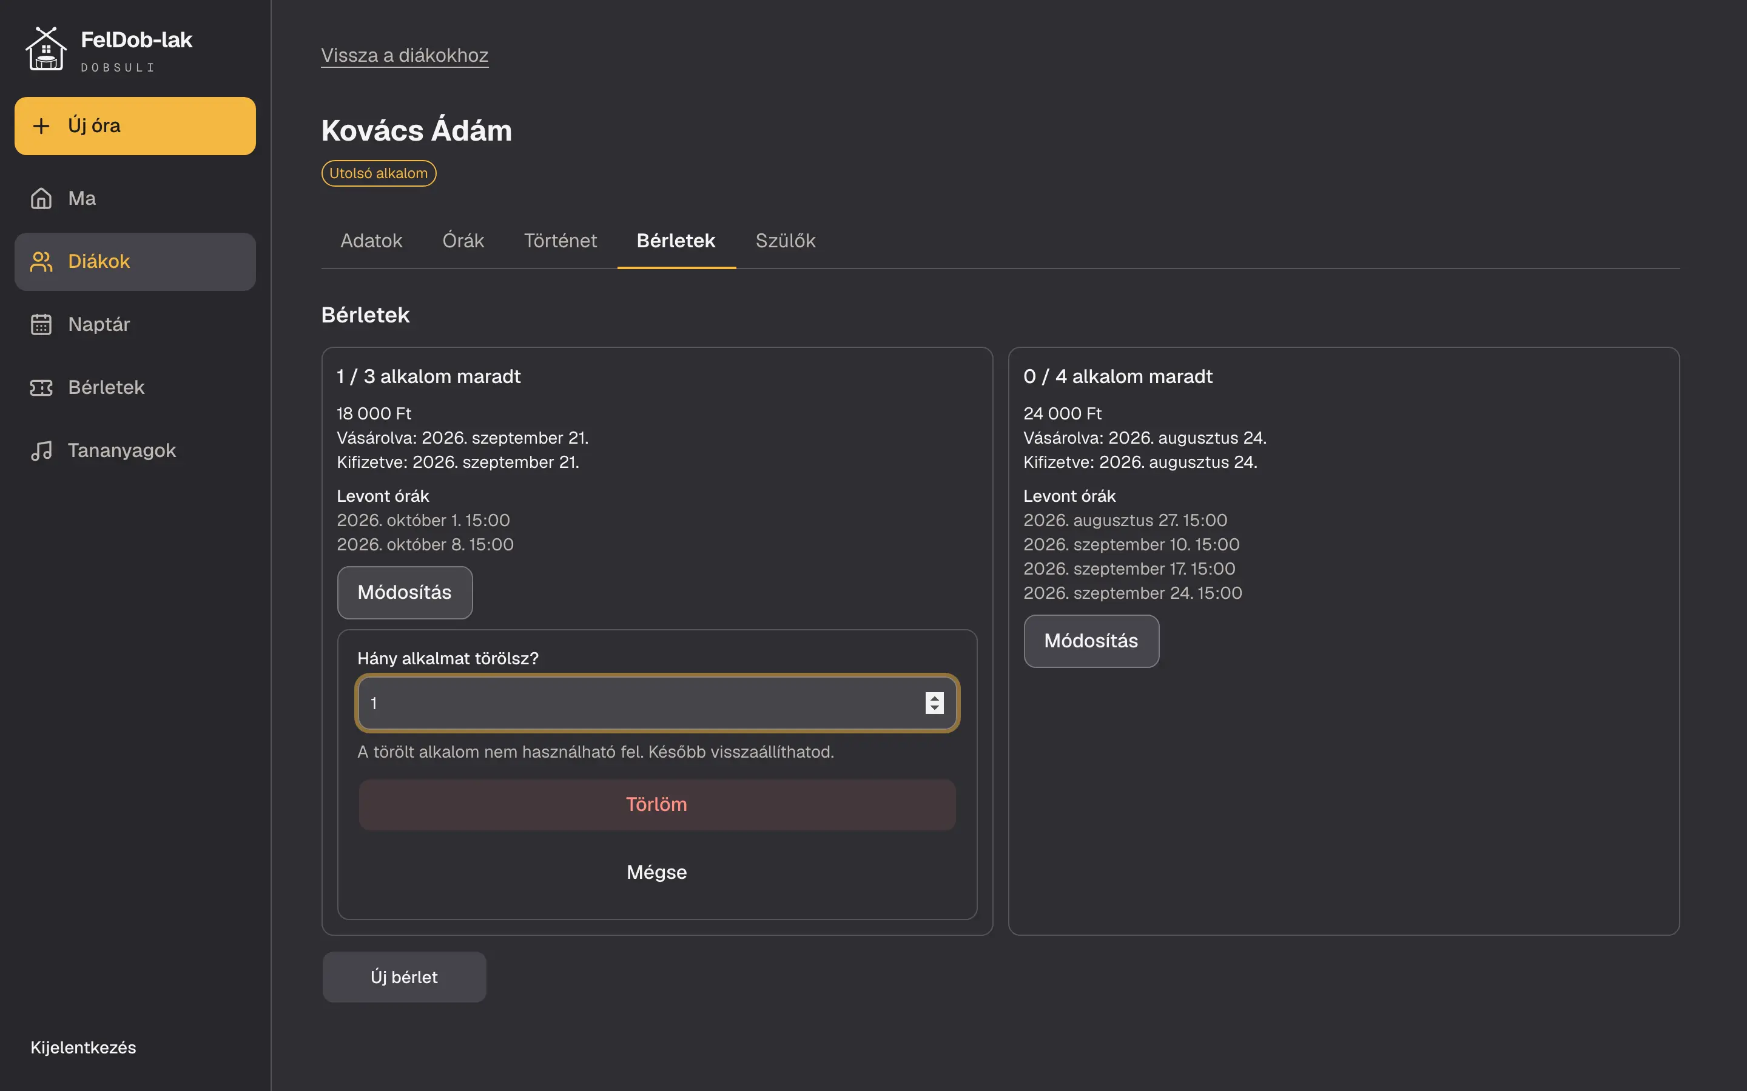Click the lesson 2026. október 1. 15:00

click(x=423, y=520)
